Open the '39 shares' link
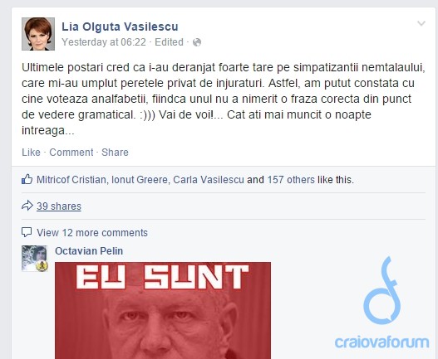Viewport: 438px width, 359px height. coord(59,206)
